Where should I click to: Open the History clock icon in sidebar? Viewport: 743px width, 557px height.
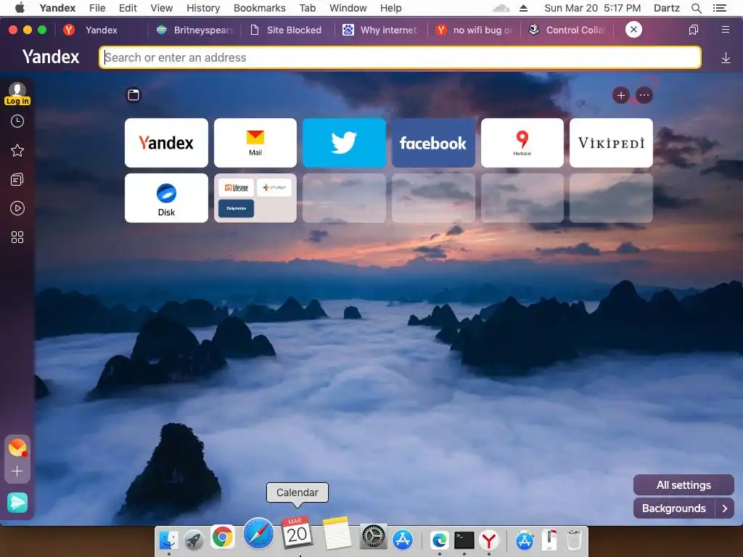[x=17, y=122]
